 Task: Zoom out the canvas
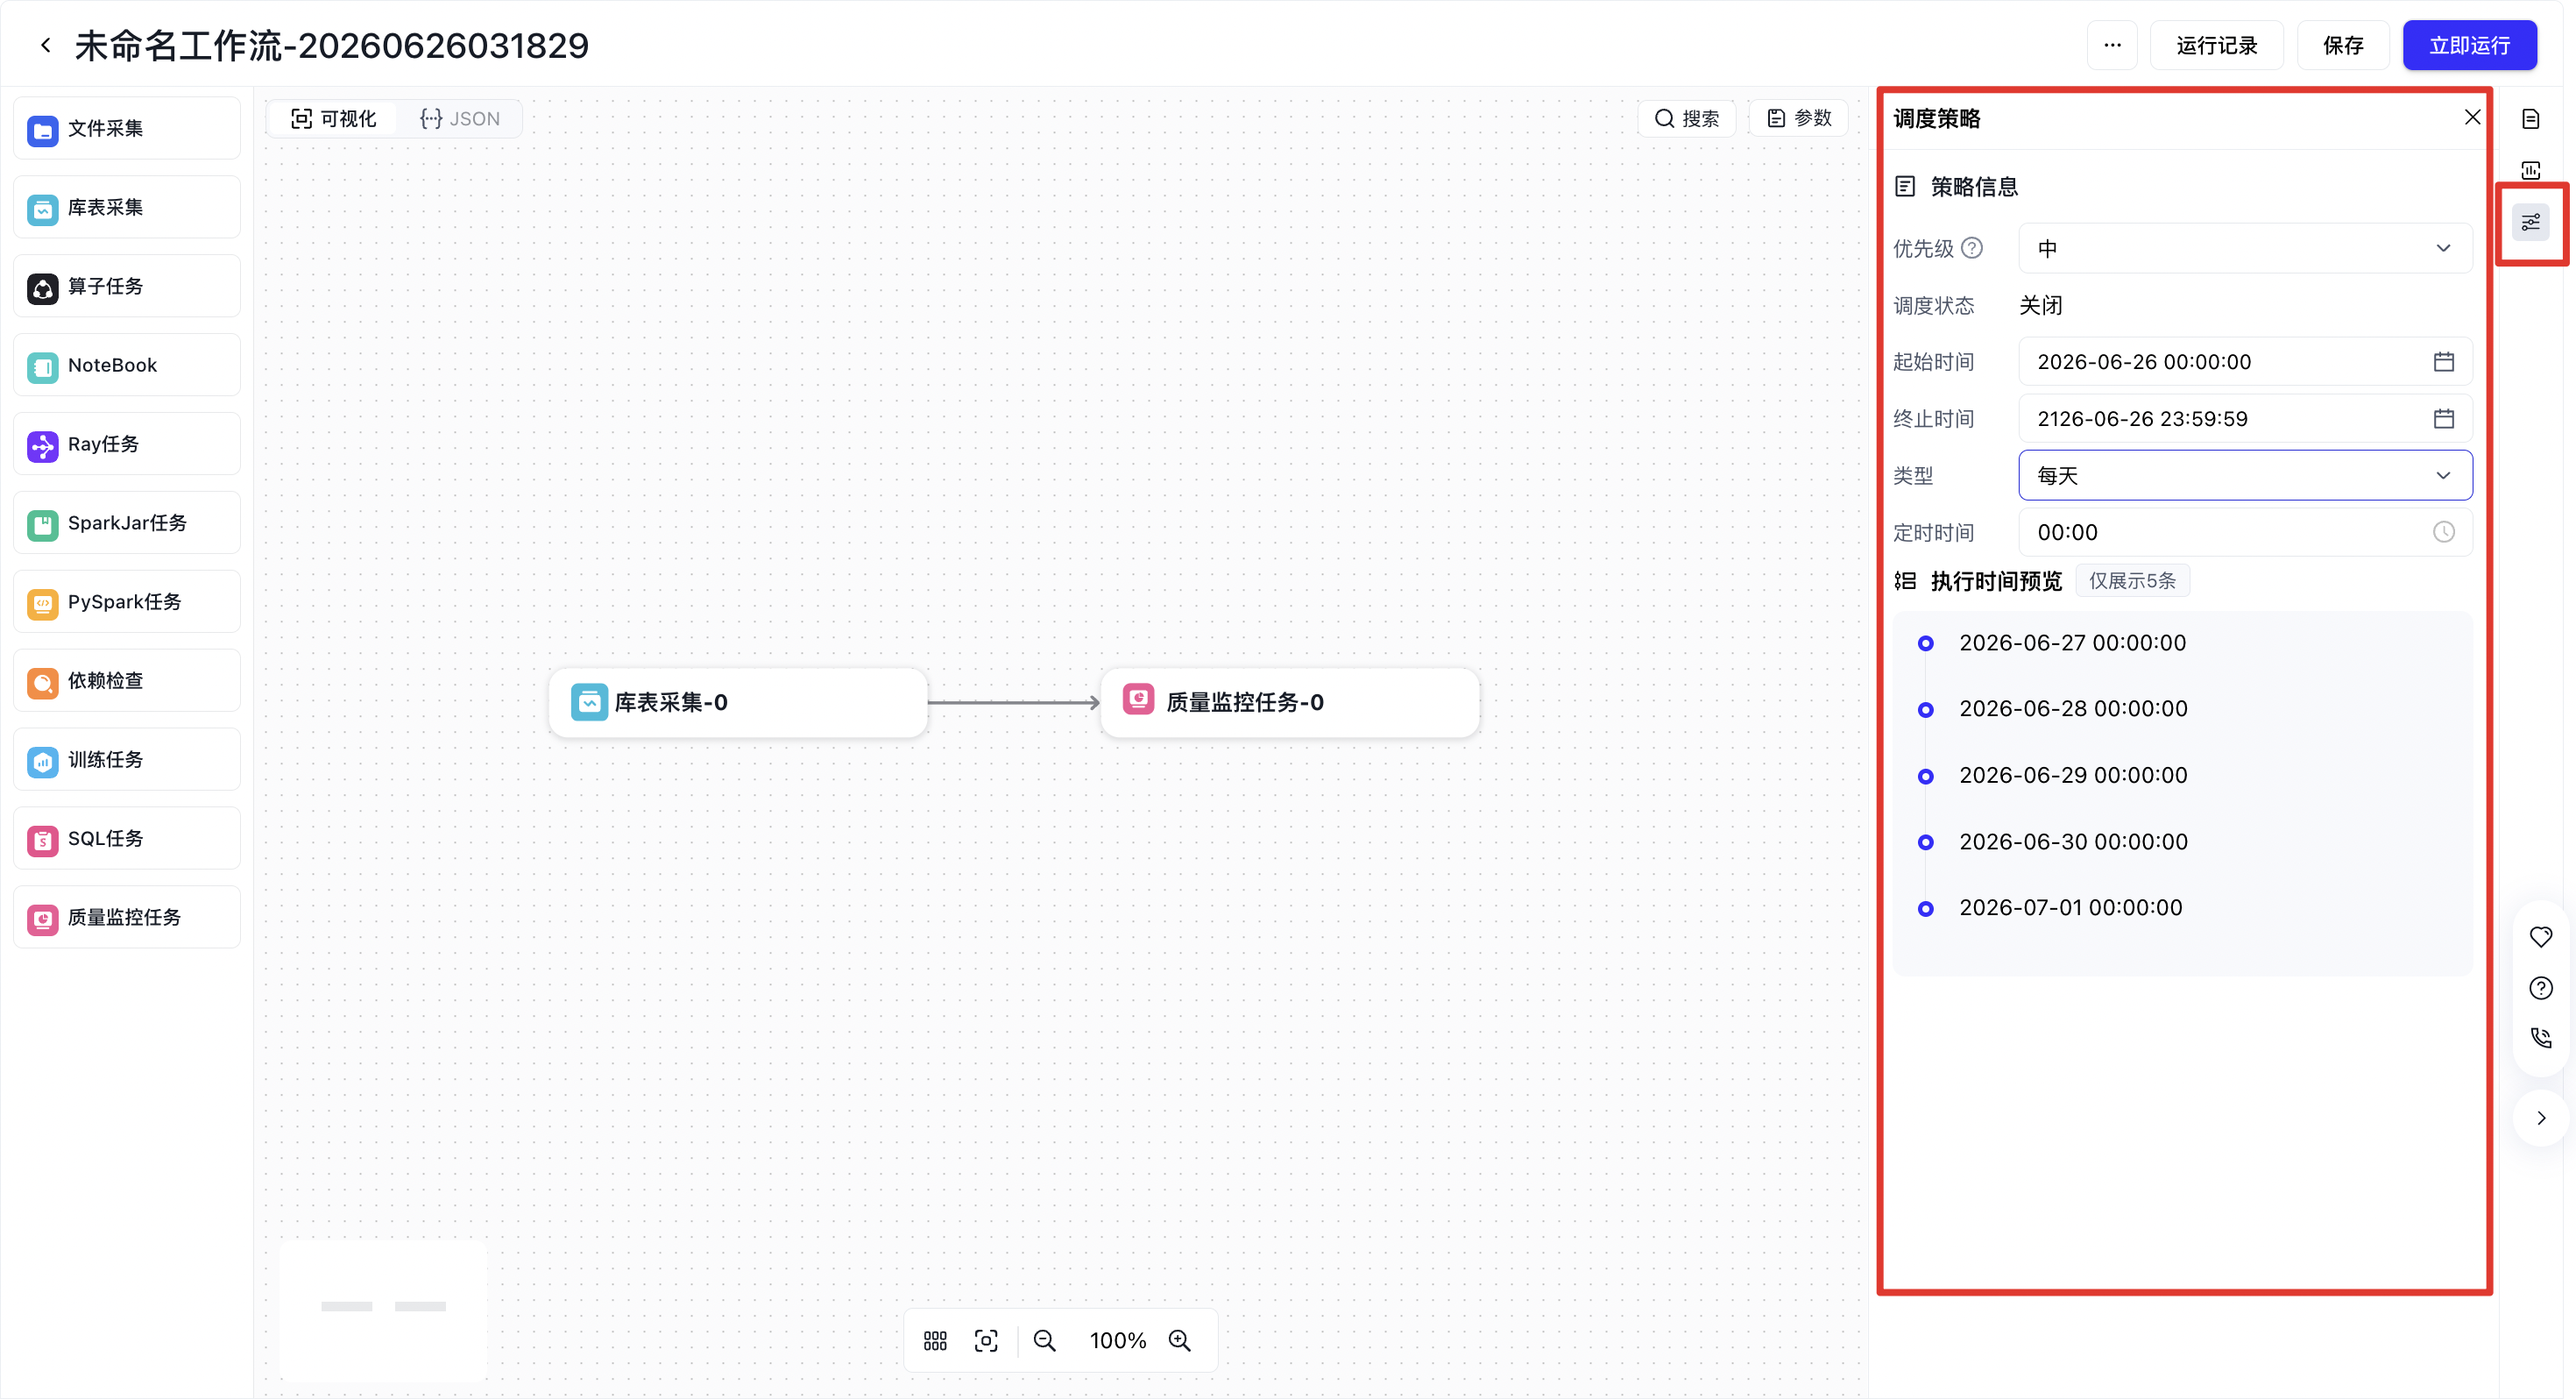(1045, 1341)
